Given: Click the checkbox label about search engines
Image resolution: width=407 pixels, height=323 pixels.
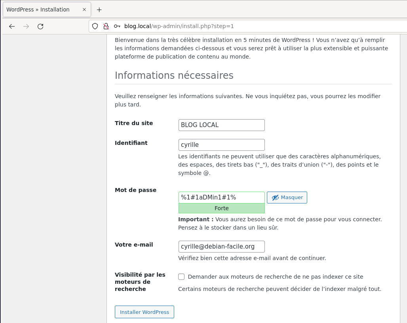Looking at the screenshot, I should [x=275, y=277].
